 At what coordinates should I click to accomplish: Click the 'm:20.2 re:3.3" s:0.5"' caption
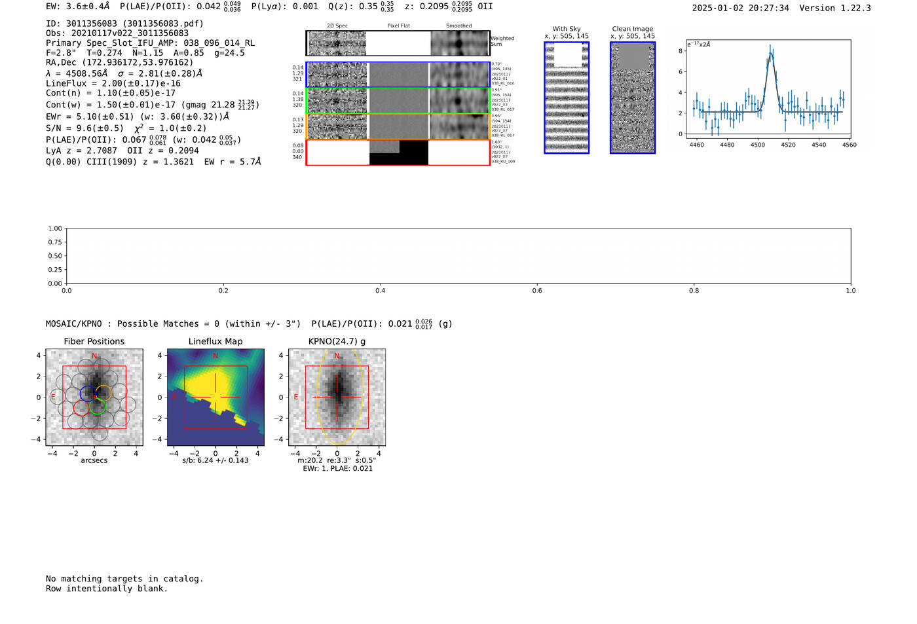pyautogui.click(x=337, y=460)
